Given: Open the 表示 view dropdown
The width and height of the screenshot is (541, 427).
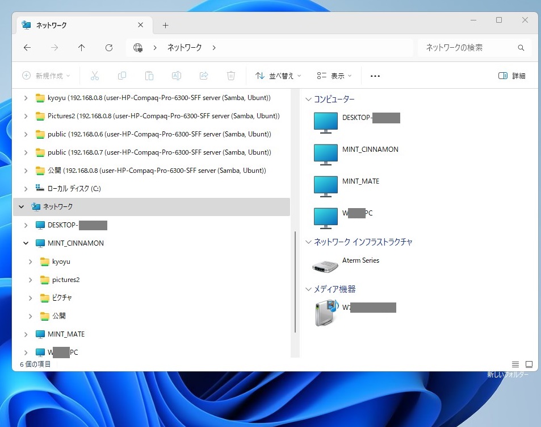Looking at the screenshot, I should [x=334, y=76].
